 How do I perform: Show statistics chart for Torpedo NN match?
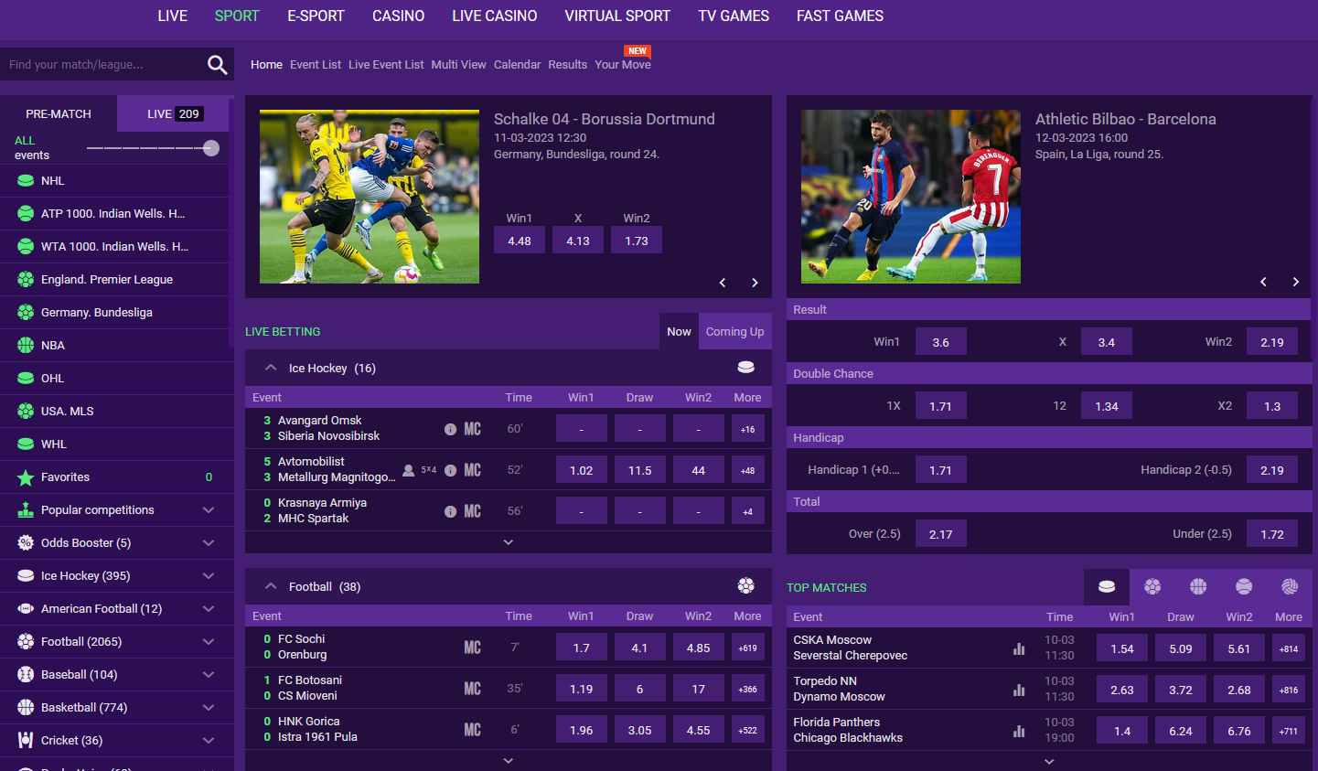[1019, 691]
